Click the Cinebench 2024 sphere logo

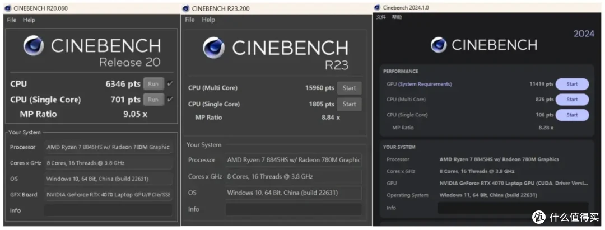coord(440,45)
